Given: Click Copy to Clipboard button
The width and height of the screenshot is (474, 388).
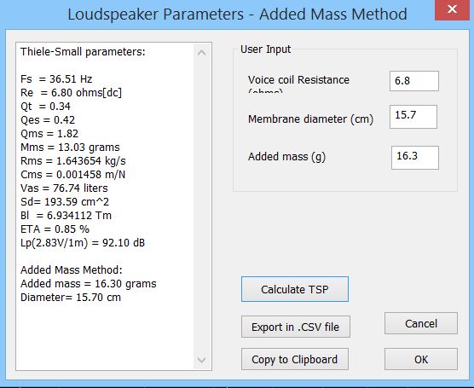Looking at the screenshot, I should [295, 359].
